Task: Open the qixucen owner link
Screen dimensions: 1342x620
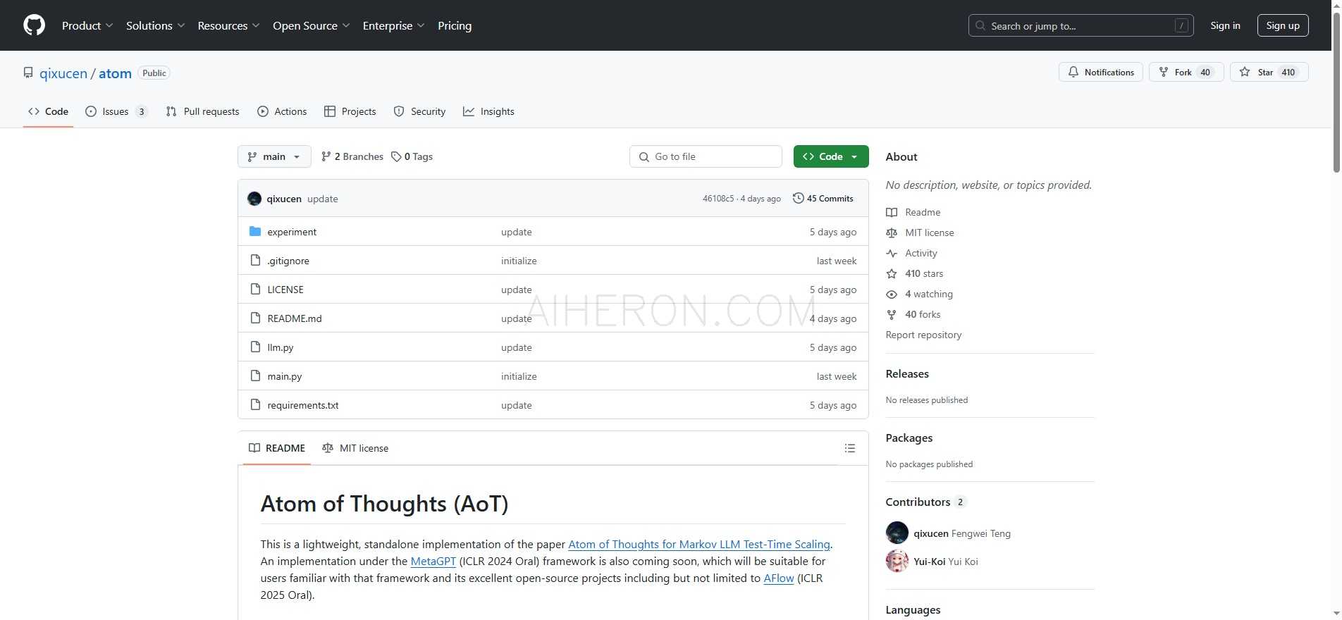Action: (x=63, y=73)
